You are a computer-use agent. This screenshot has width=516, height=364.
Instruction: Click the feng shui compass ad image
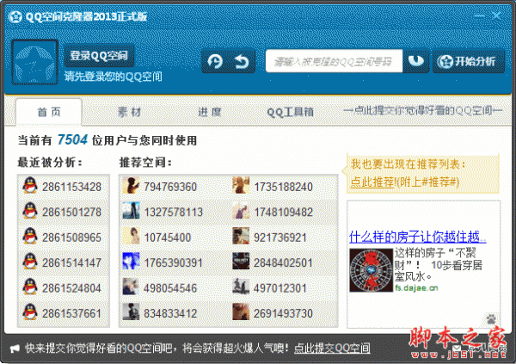click(x=371, y=270)
